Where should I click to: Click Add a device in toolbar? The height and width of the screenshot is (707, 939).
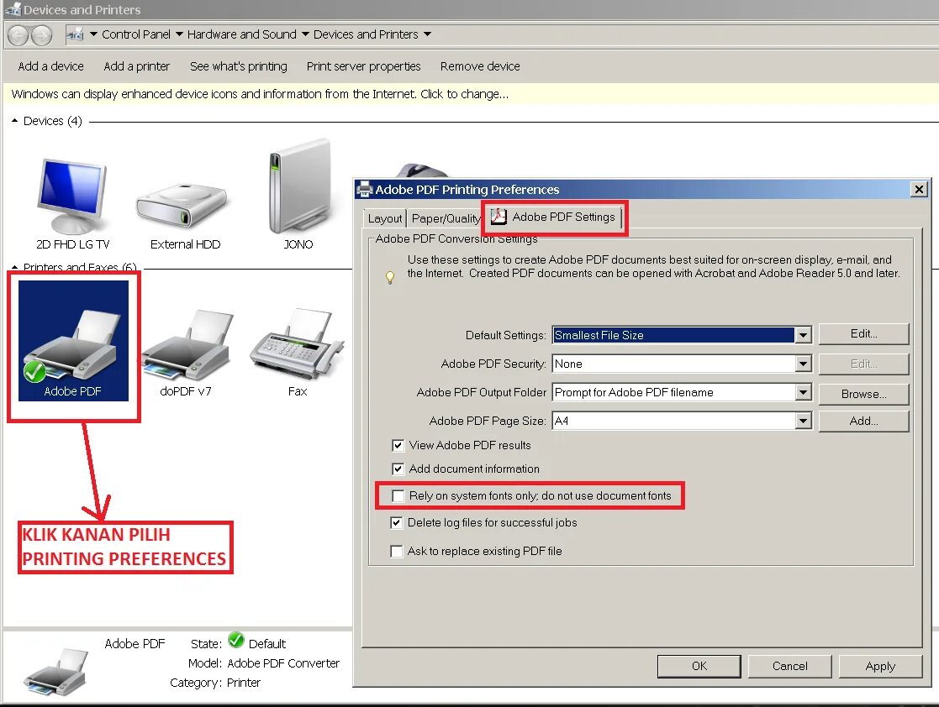51,66
